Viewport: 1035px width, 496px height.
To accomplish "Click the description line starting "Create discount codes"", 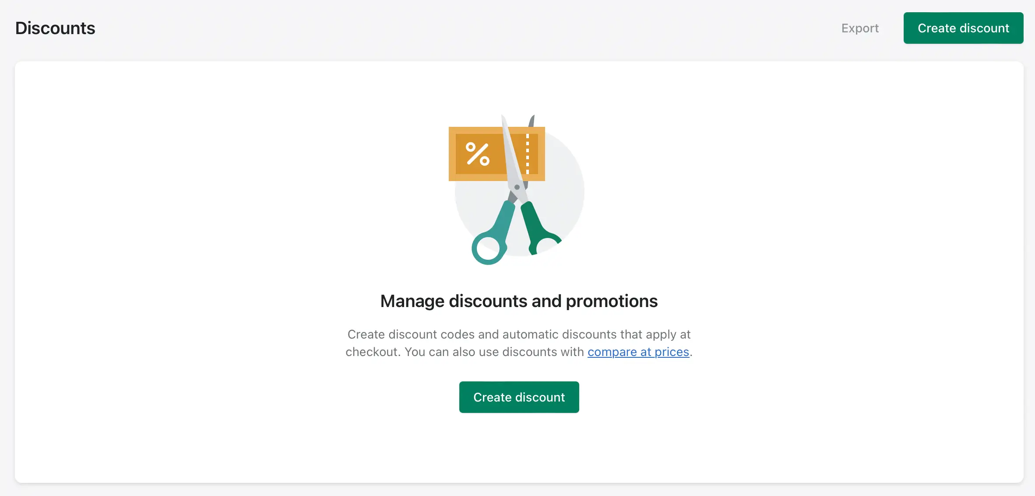I will [519, 334].
